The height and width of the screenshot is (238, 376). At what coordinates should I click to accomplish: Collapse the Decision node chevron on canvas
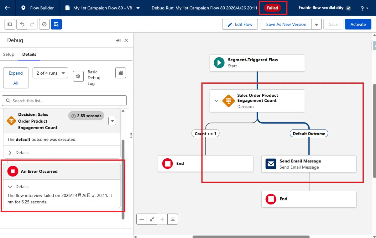point(216,101)
